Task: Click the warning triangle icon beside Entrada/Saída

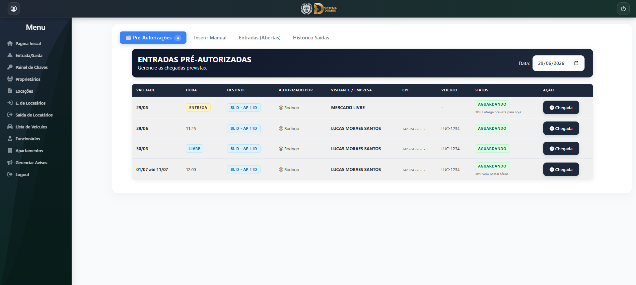Action: click(x=10, y=55)
